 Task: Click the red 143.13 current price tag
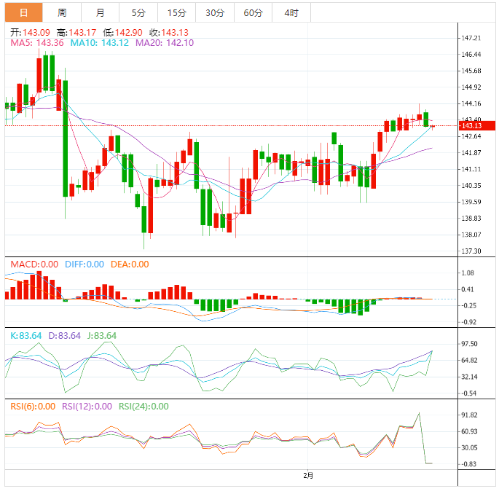click(476, 126)
